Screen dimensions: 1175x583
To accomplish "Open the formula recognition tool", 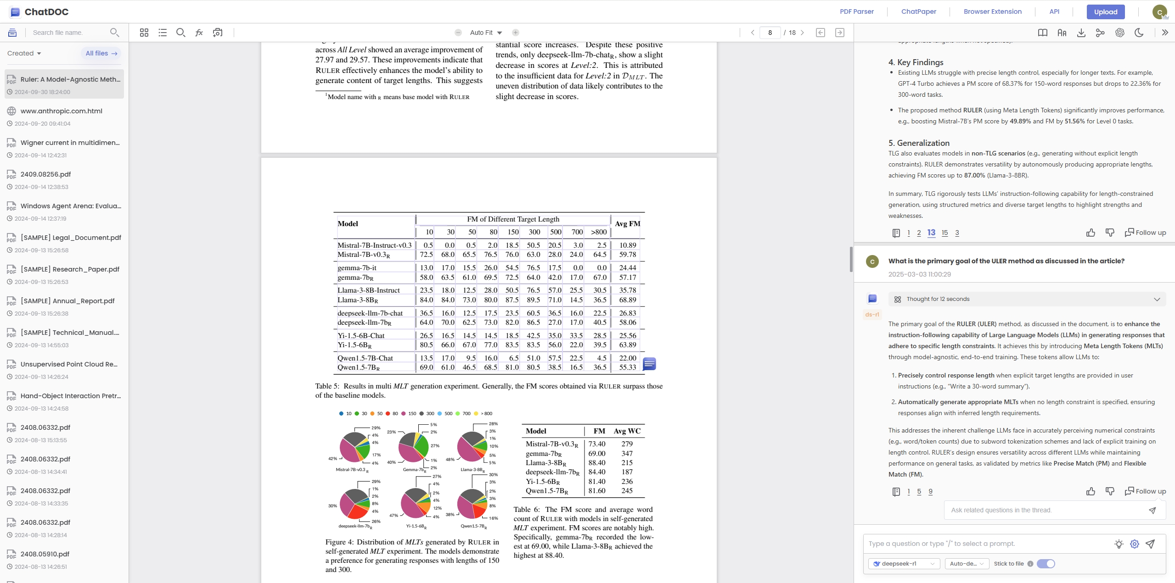I will [199, 33].
